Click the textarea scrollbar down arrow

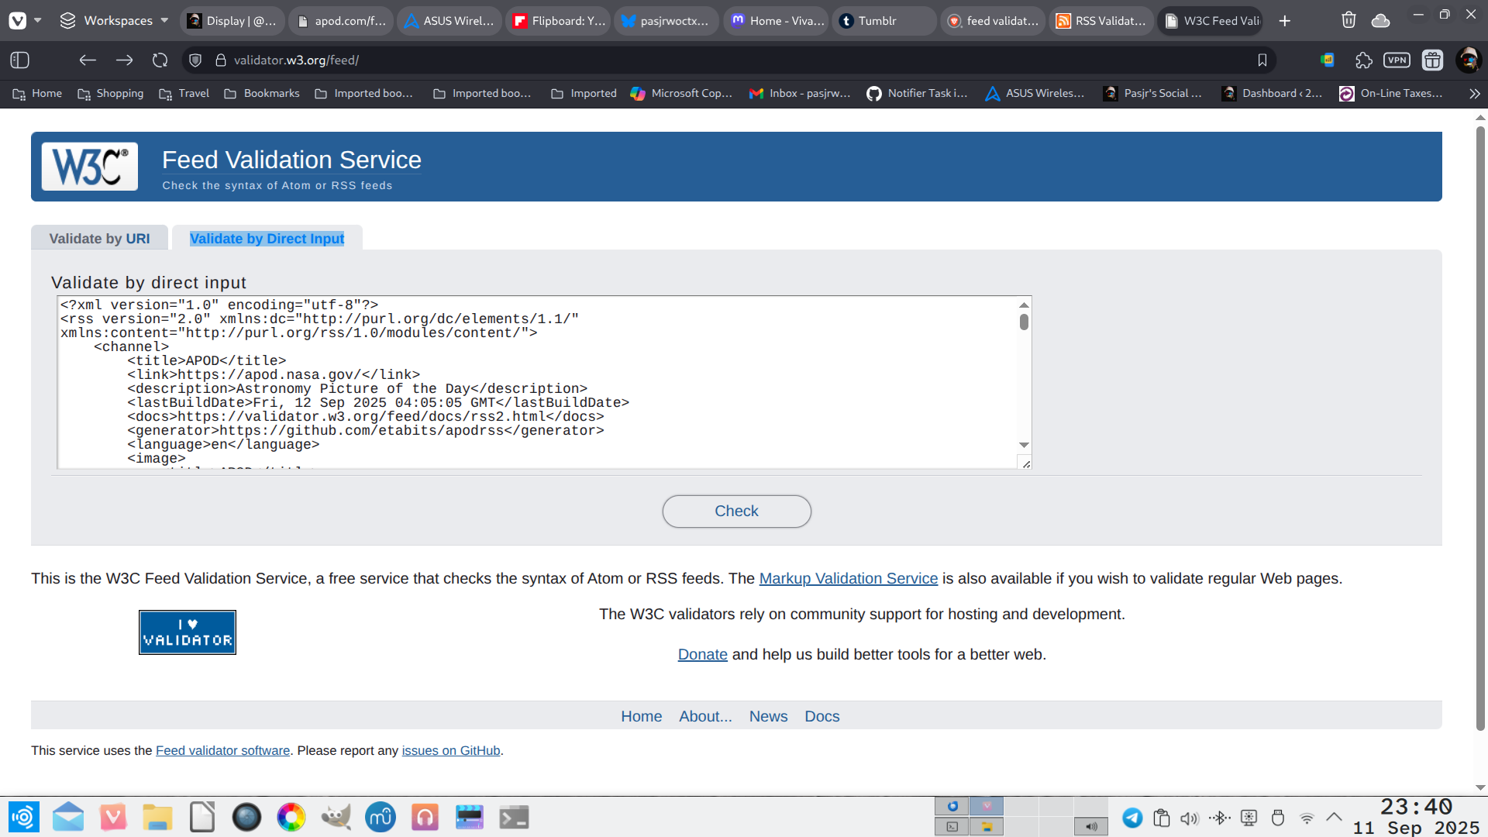click(x=1024, y=445)
